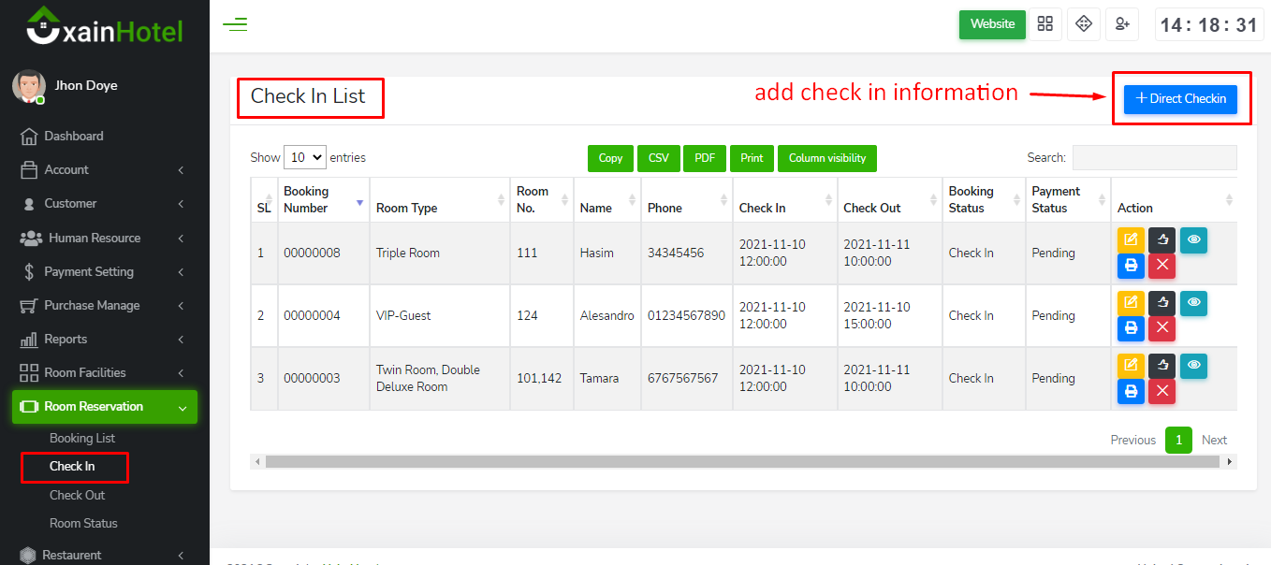Click the thumbs-up icon for Alesandro's booking

point(1161,302)
